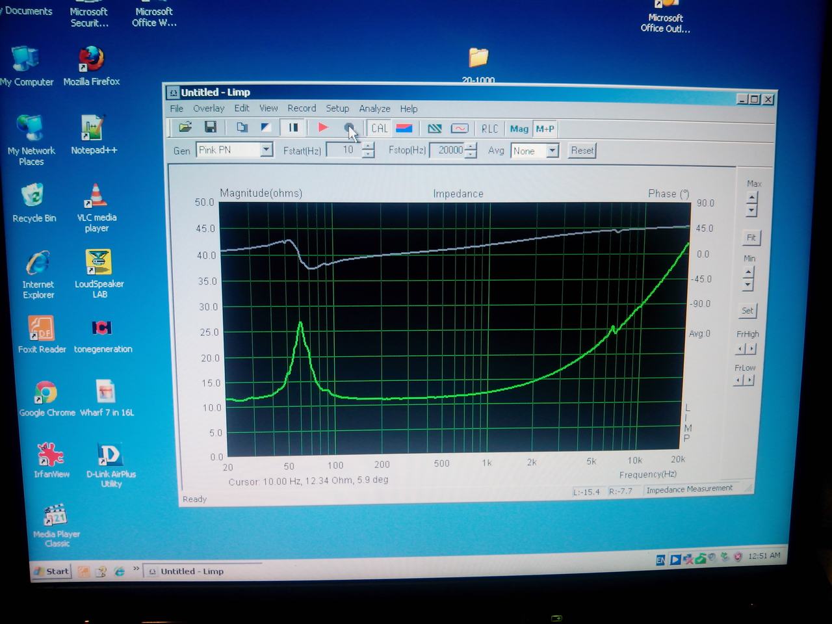The image size is (832, 624).
Task: Click the Impedance Measurement status text
Action: (x=689, y=489)
